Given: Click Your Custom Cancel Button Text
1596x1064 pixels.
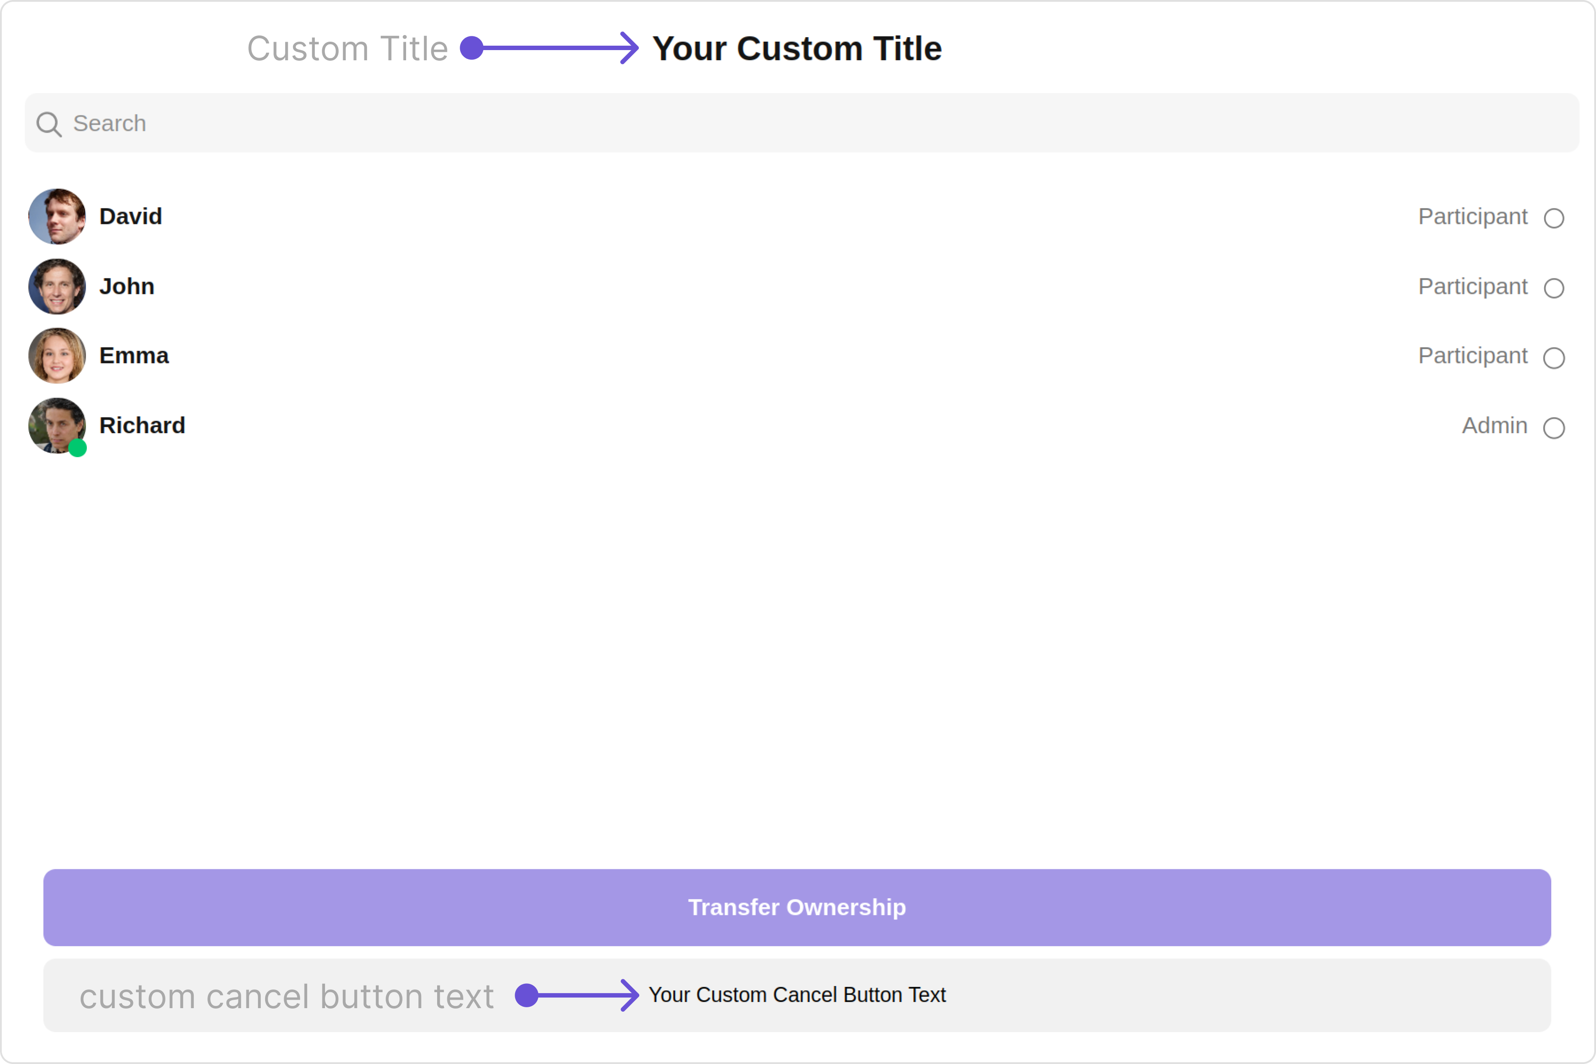Looking at the screenshot, I should 797,995.
